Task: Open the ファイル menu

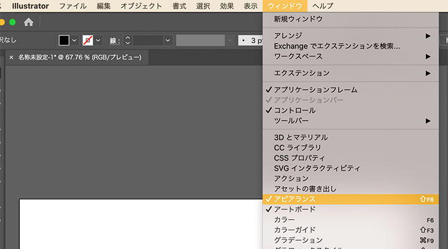Action: click(73, 6)
